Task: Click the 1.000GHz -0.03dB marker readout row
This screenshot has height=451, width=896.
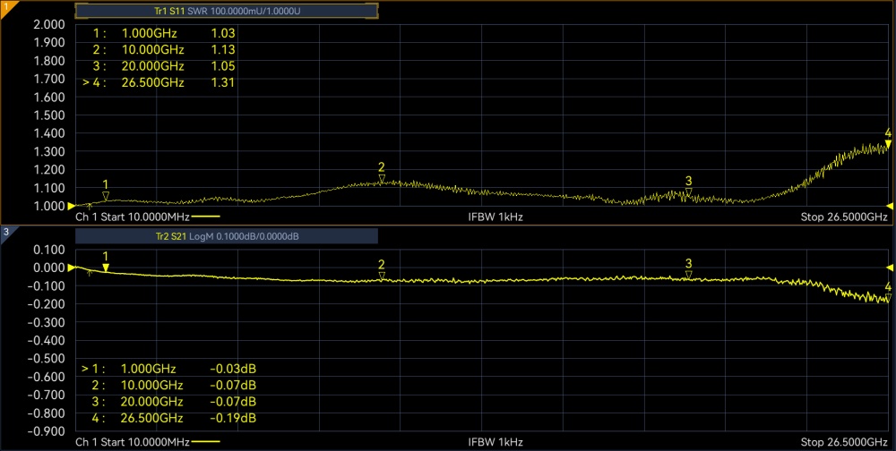Action: (x=168, y=369)
